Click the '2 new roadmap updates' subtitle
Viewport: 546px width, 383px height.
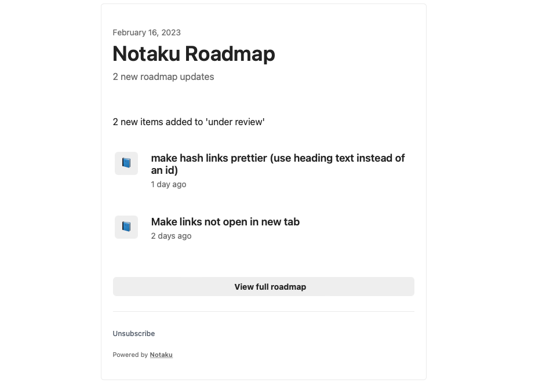(x=163, y=76)
